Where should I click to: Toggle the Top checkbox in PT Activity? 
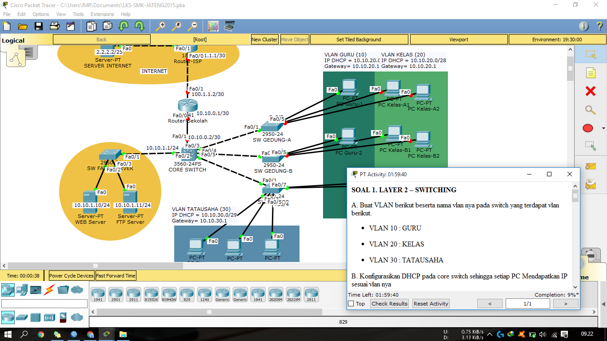[351, 304]
